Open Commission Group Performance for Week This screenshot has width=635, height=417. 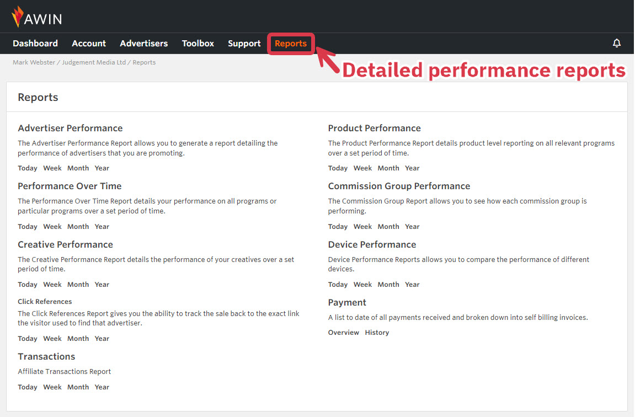362,227
